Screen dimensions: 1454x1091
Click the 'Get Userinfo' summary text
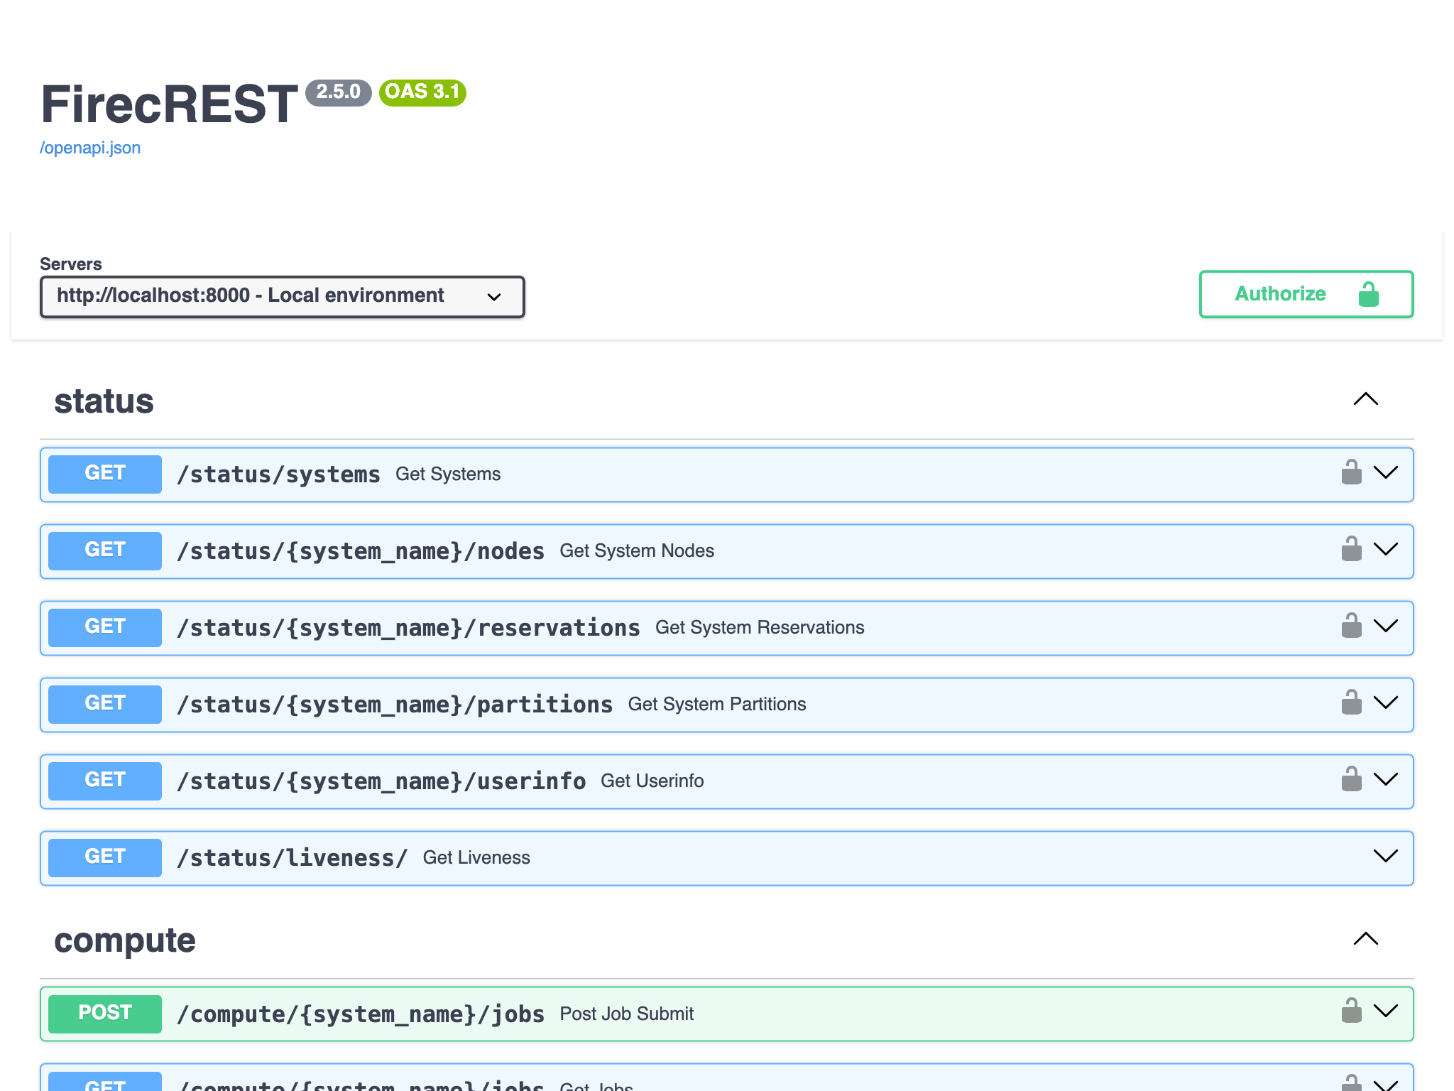652,781
